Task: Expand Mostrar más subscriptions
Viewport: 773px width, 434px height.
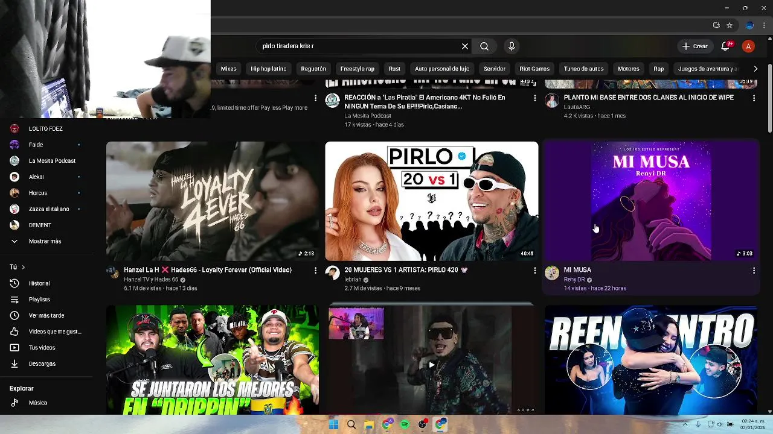Action: (x=46, y=241)
